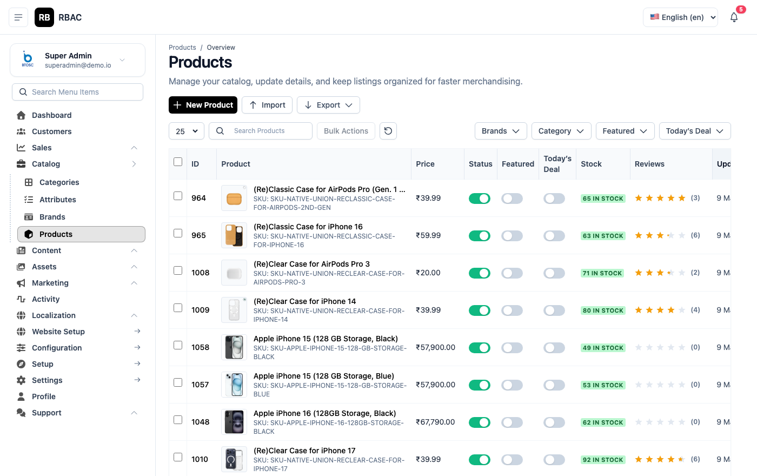Screen dimensions: 757x476
Task: Enable Featured toggle for product 1010
Action: [512, 460]
